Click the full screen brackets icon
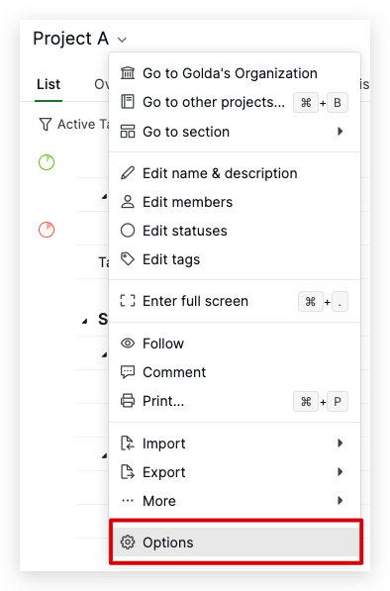The height and width of the screenshot is (591, 390). pyautogui.click(x=128, y=301)
